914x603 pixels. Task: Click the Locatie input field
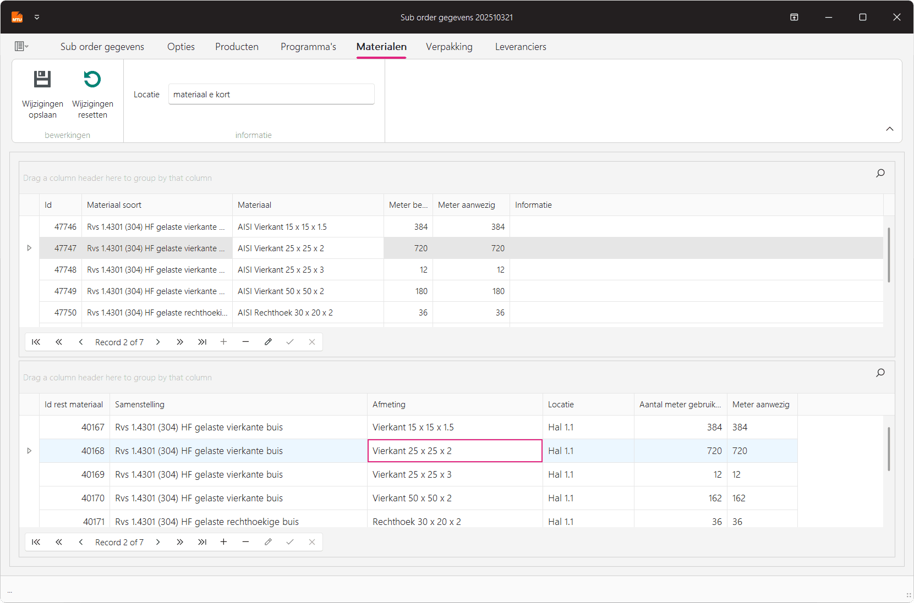coord(271,95)
